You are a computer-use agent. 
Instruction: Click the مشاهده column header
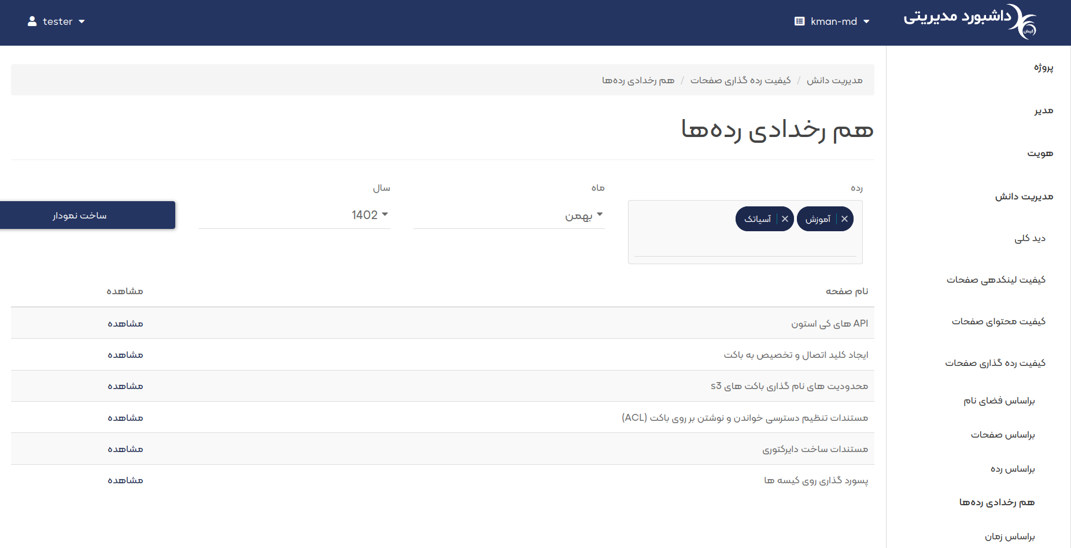(125, 291)
